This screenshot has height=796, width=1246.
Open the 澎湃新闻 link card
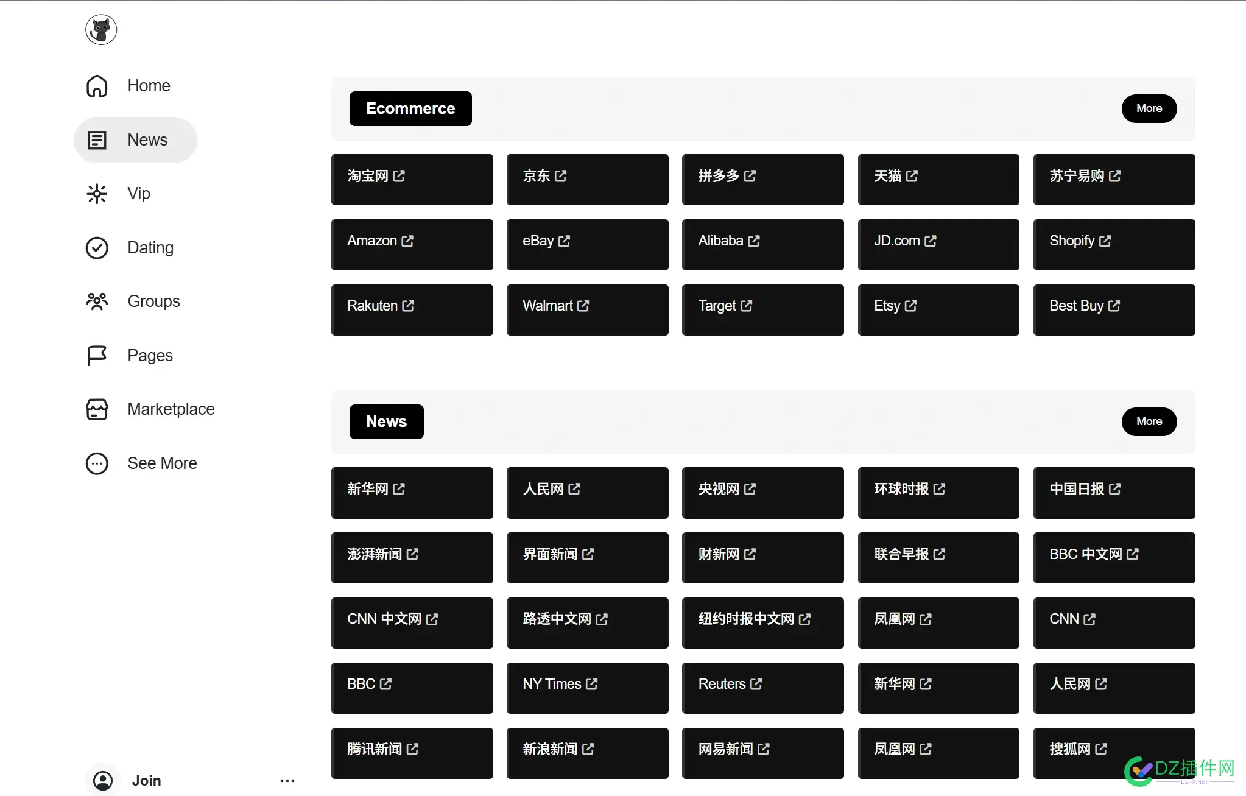[412, 558]
